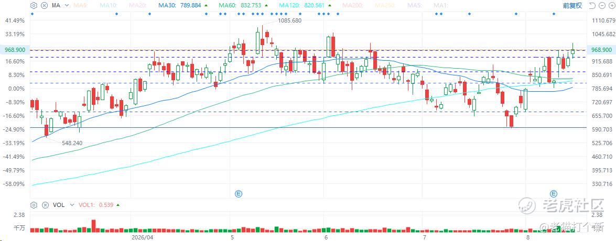
Task: Zoom in chart with the plus icon
Action: click(611, 5)
